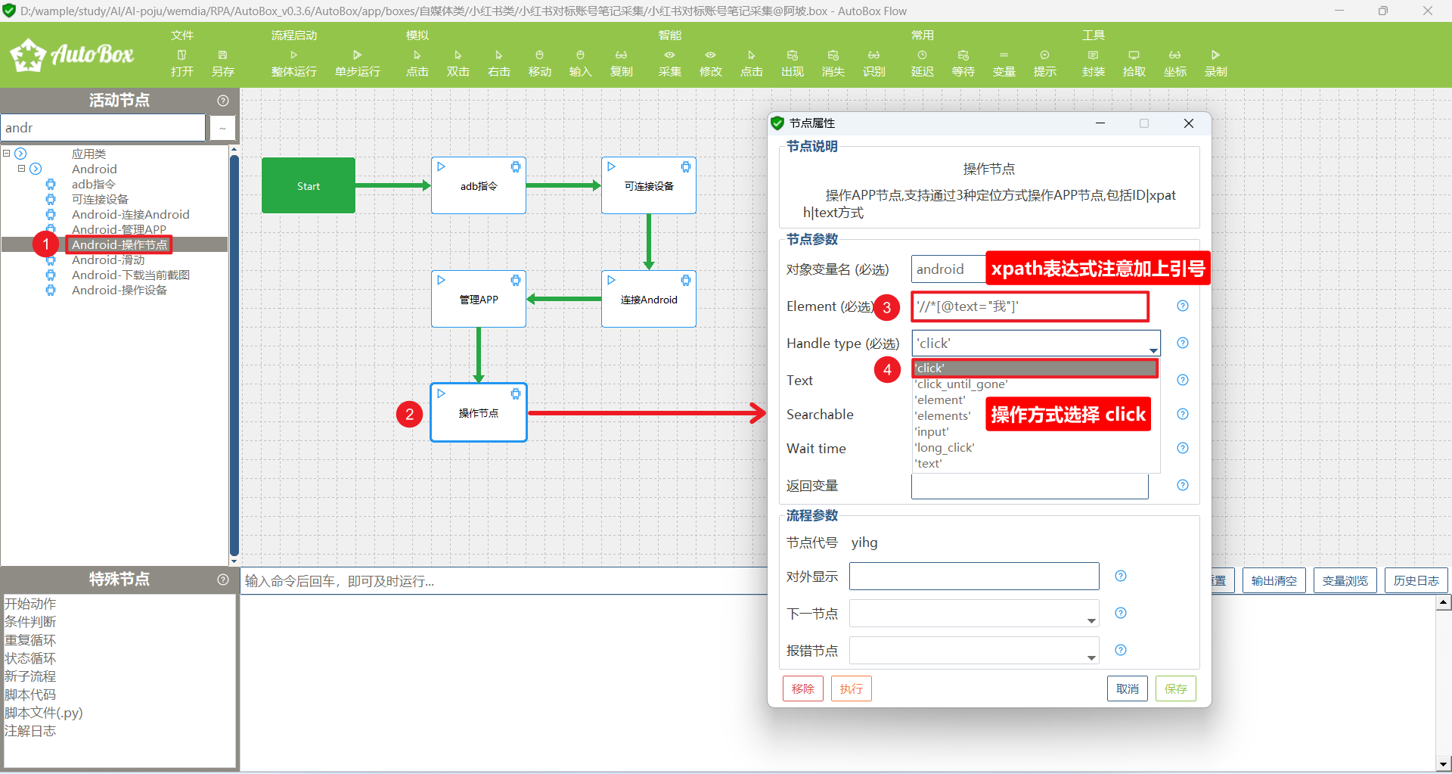
Task: Open help for the Element field
Action: tap(1183, 306)
